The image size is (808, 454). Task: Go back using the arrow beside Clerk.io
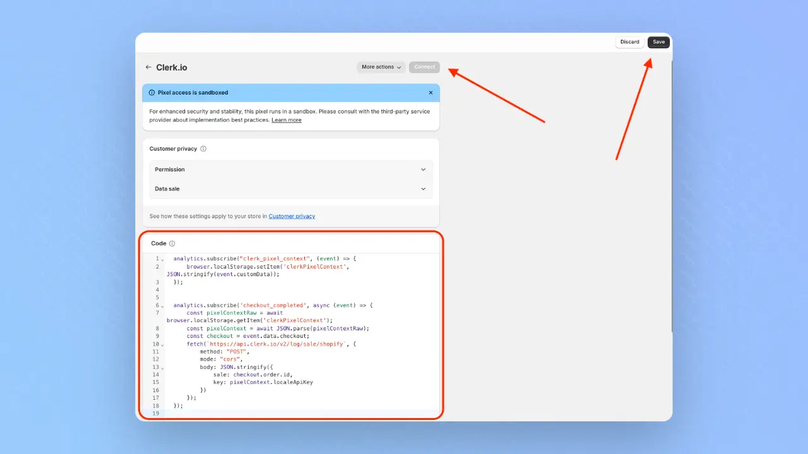coord(148,67)
